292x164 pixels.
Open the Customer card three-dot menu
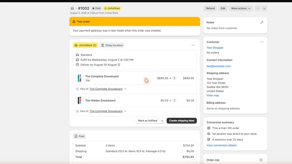click(262, 42)
